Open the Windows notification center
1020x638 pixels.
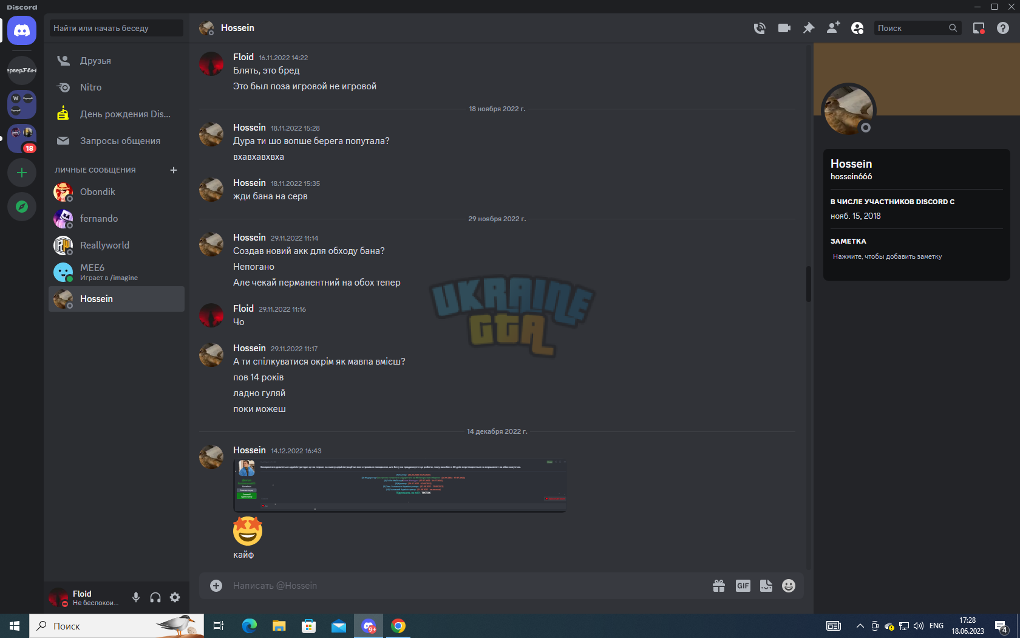[x=1002, y=626]
